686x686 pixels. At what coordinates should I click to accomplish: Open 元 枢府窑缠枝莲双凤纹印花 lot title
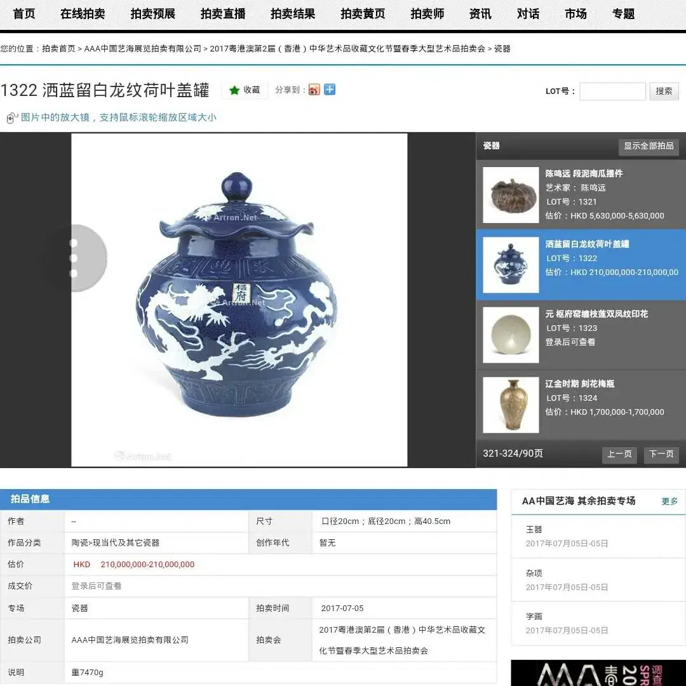596,314
